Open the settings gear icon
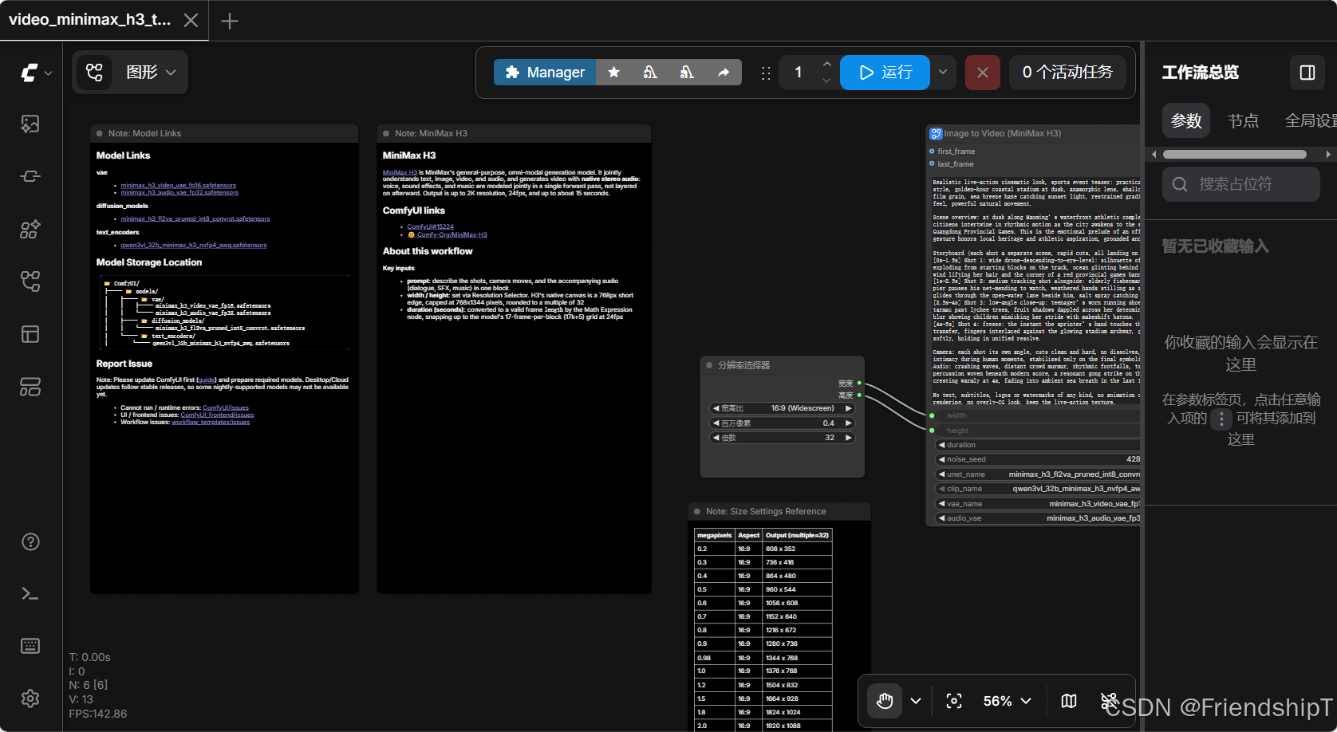The image size is (1337, 732). point(30,699)
